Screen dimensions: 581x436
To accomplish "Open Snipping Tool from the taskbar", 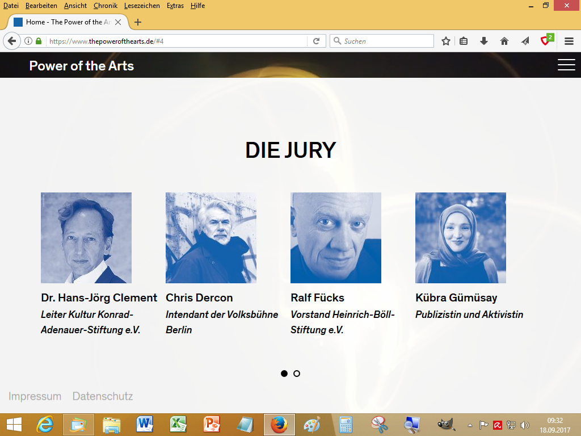I will 379,425.
